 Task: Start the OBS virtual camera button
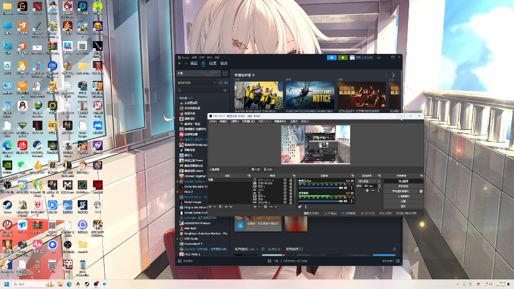pyautogui.click(x=401, y=191)
